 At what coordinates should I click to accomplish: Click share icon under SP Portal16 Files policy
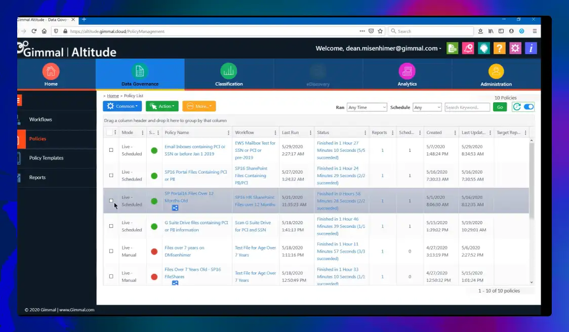point(175,208)
